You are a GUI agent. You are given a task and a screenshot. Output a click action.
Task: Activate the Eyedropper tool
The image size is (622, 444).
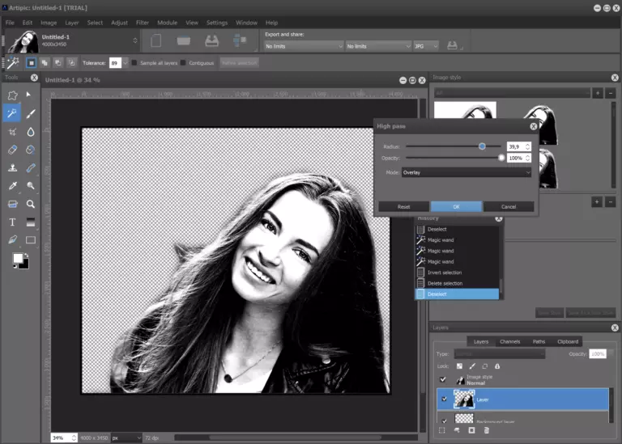(12, 186)
